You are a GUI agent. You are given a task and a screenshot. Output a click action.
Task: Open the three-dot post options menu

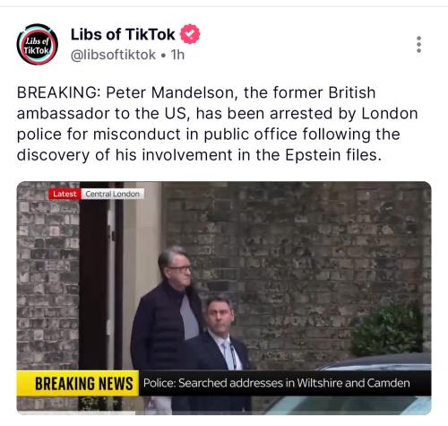click(x=418, y=45)
